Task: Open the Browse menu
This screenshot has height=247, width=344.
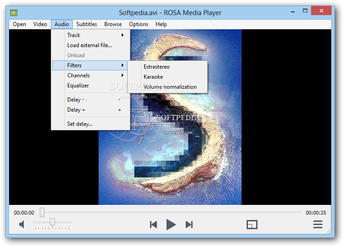Action: coord(113,24)
